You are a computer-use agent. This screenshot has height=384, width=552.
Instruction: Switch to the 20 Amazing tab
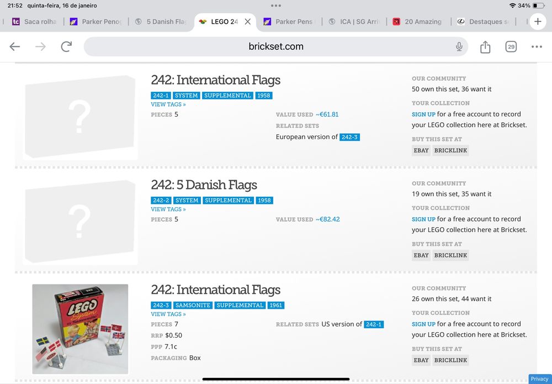click(418, 22)
